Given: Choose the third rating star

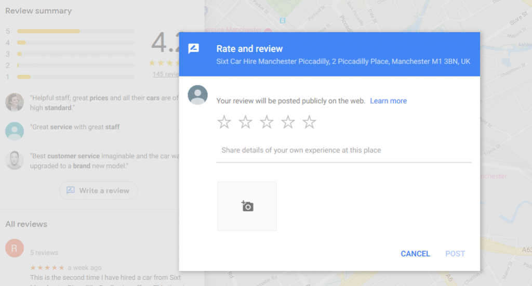Looking at the screenshot, I should click(x=267, y=122).
